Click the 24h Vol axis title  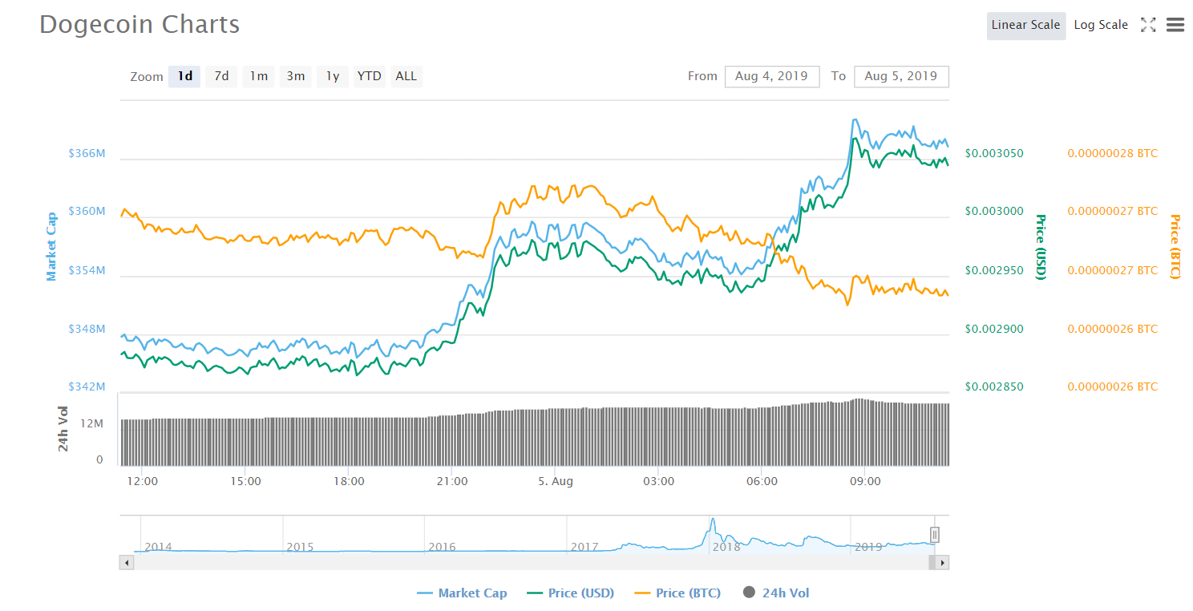[64, 427]
